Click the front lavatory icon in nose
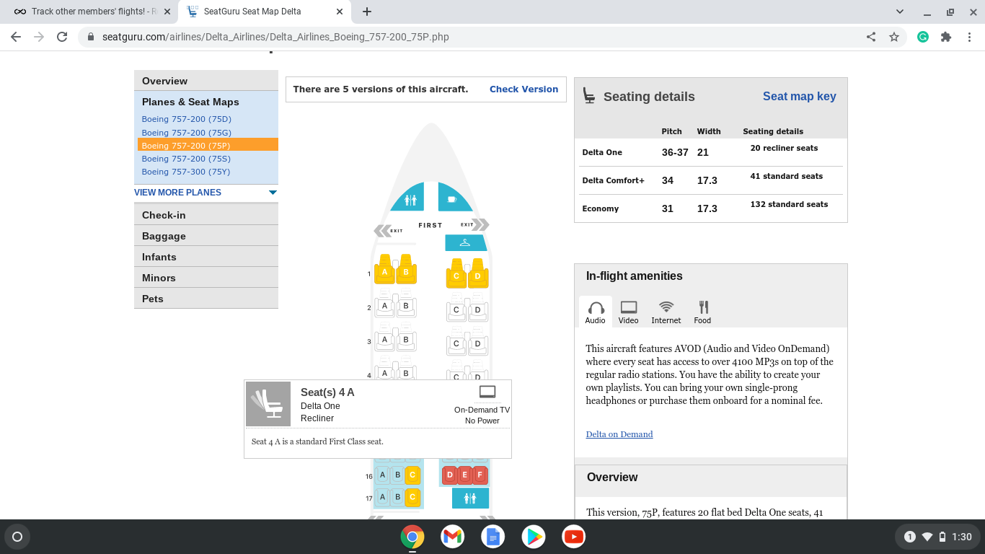Viewport: 985px width, 554px height. 410,198
